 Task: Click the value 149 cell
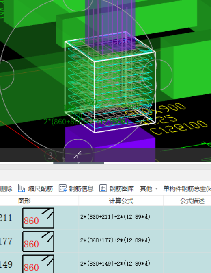6,264
